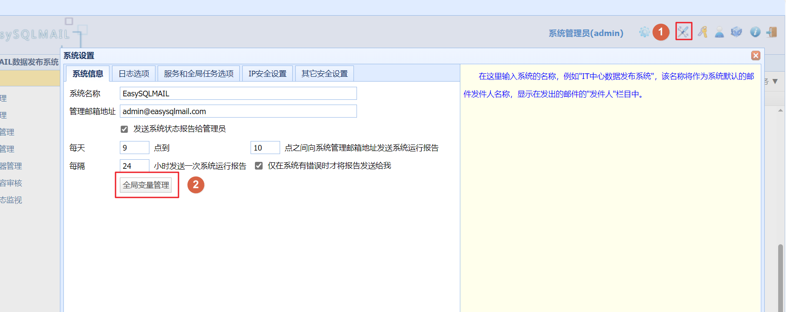Click the exit door logout icon
This screenshot has height=312, width=786.
click(x=772, y=32)
